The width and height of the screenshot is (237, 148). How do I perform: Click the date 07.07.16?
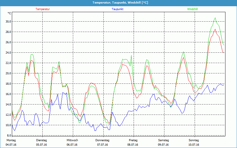(103, 145)
